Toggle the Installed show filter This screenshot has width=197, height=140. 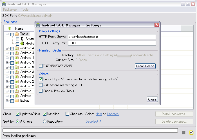tap(44, 114)
